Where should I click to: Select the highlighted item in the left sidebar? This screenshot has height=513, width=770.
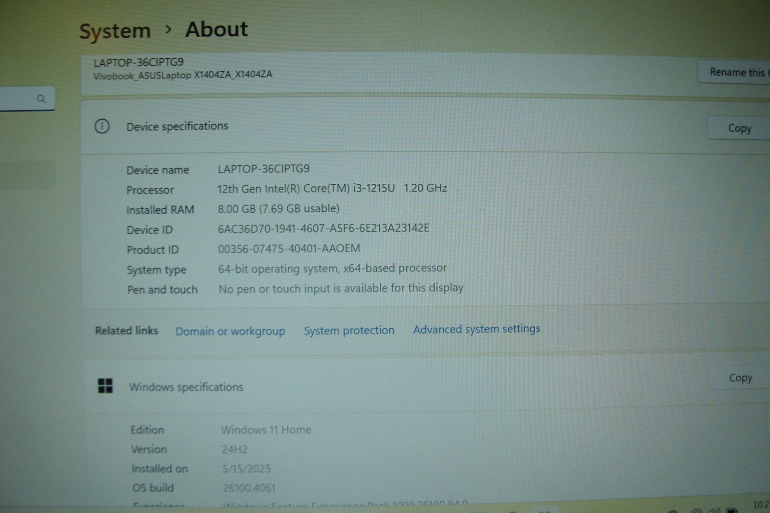pyautogui.click(x=27, y=174)
